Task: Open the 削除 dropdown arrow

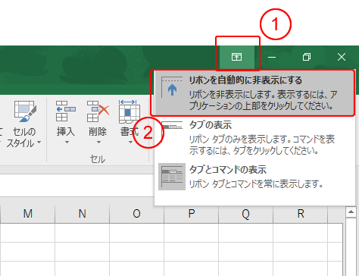Action: pos(98,143)
